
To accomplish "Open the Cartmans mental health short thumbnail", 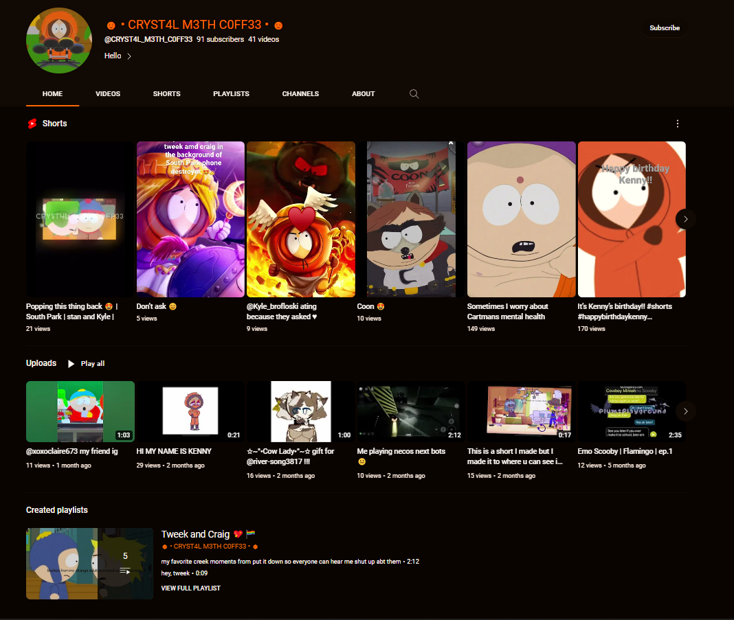I will pos(522,219).
